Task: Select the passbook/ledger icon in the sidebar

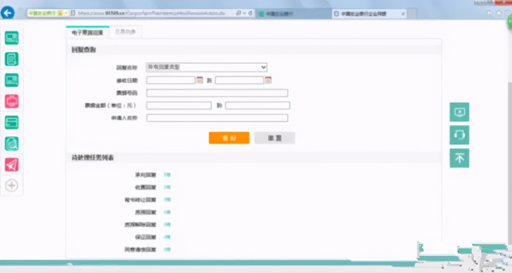Action: 12,59
